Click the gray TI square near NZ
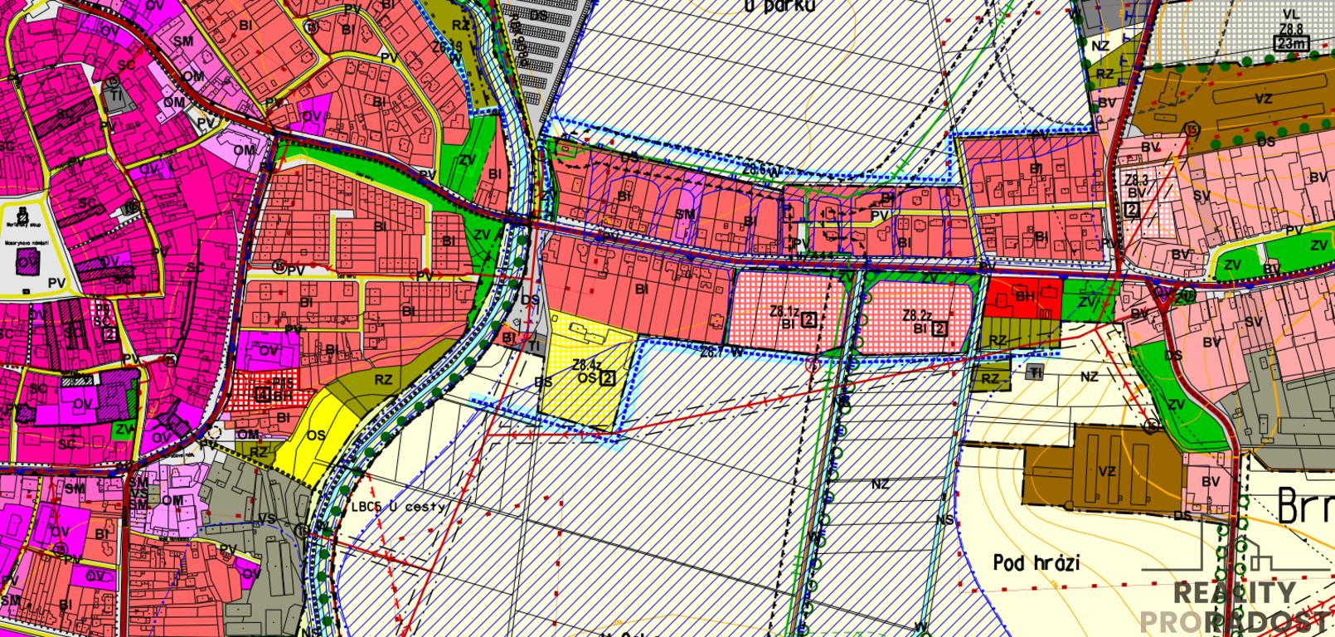 pyautogui.click(x=1035, y=373)
